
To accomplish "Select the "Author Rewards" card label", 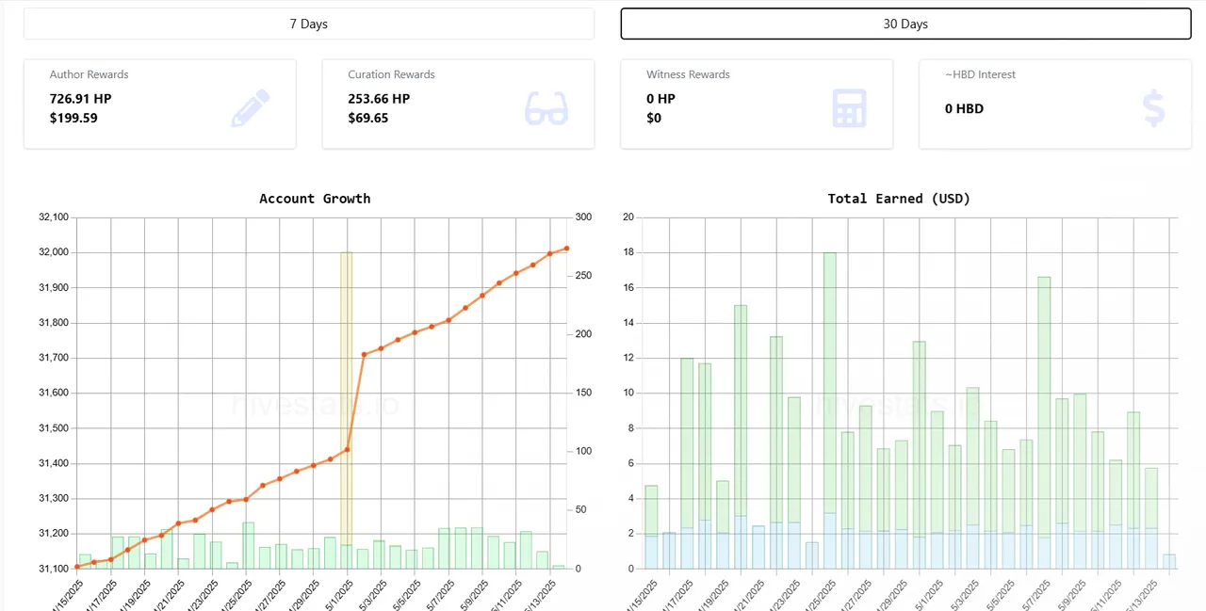I will [89, 74].
